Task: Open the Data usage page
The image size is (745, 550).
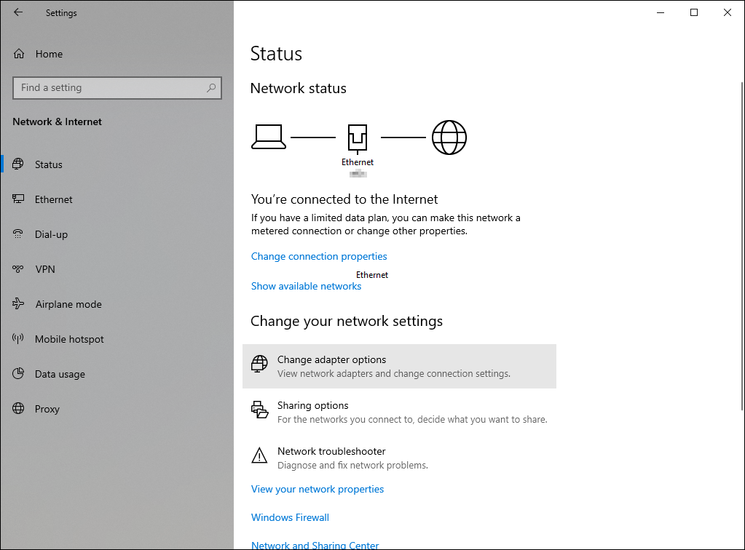Action: [x=60, y=374]
